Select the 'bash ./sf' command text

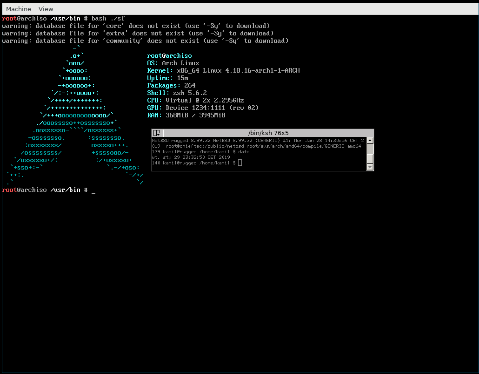[x=108, y=18]
